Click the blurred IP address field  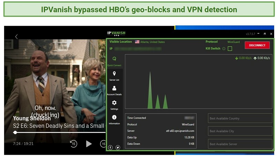pos(138,49)
